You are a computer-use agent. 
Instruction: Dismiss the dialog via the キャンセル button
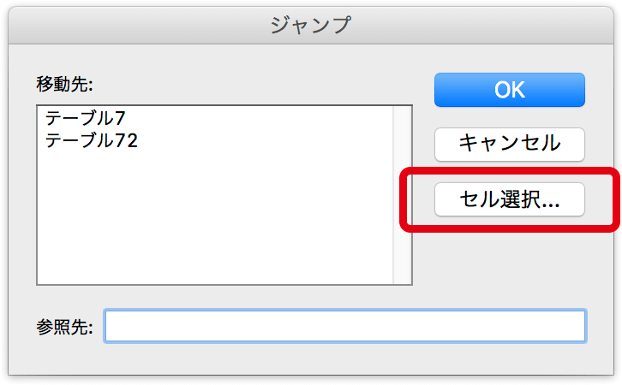click(x=510, y=145)
